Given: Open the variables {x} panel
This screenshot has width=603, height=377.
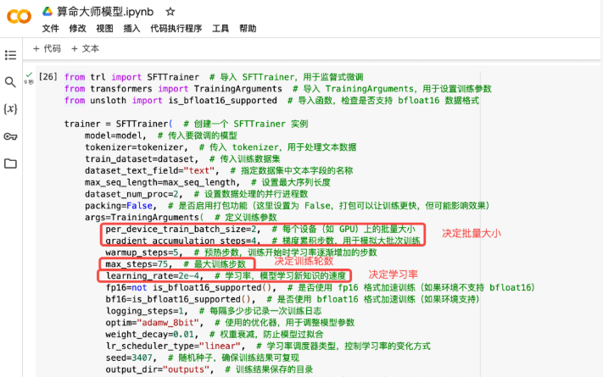Looking at the screenshot, I should 10,109.
